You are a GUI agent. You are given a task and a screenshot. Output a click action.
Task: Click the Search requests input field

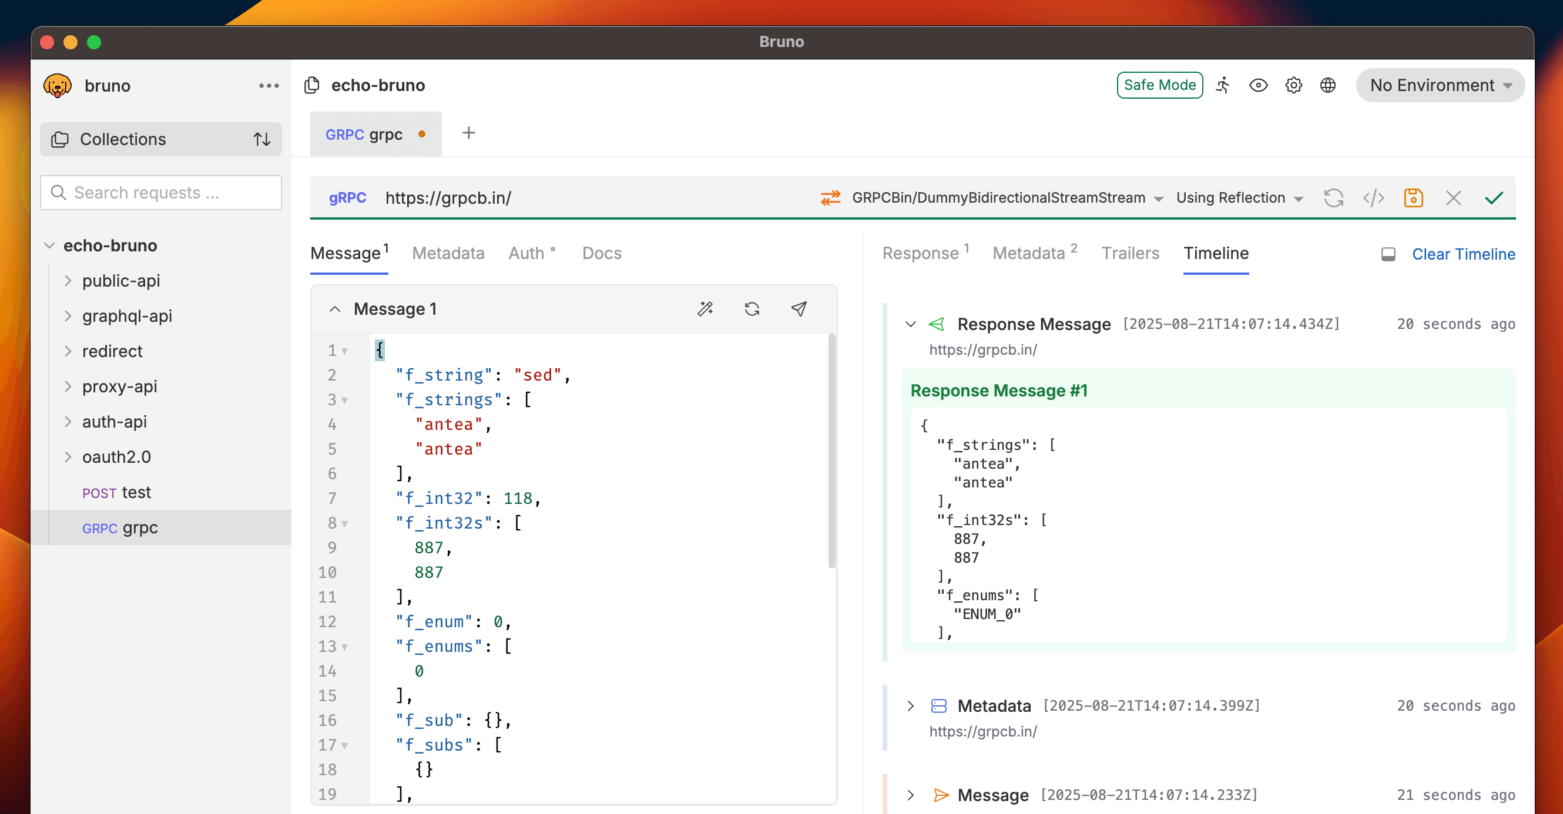[x=160, y=192]
